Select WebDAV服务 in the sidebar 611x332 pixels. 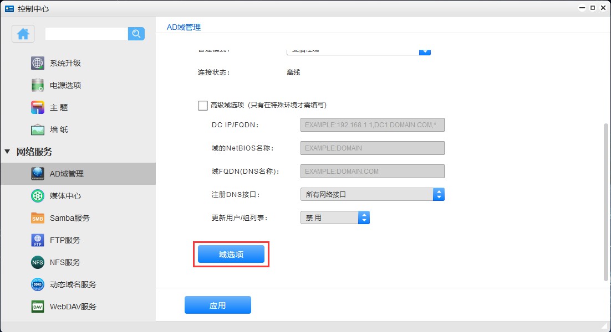point(73,307)
